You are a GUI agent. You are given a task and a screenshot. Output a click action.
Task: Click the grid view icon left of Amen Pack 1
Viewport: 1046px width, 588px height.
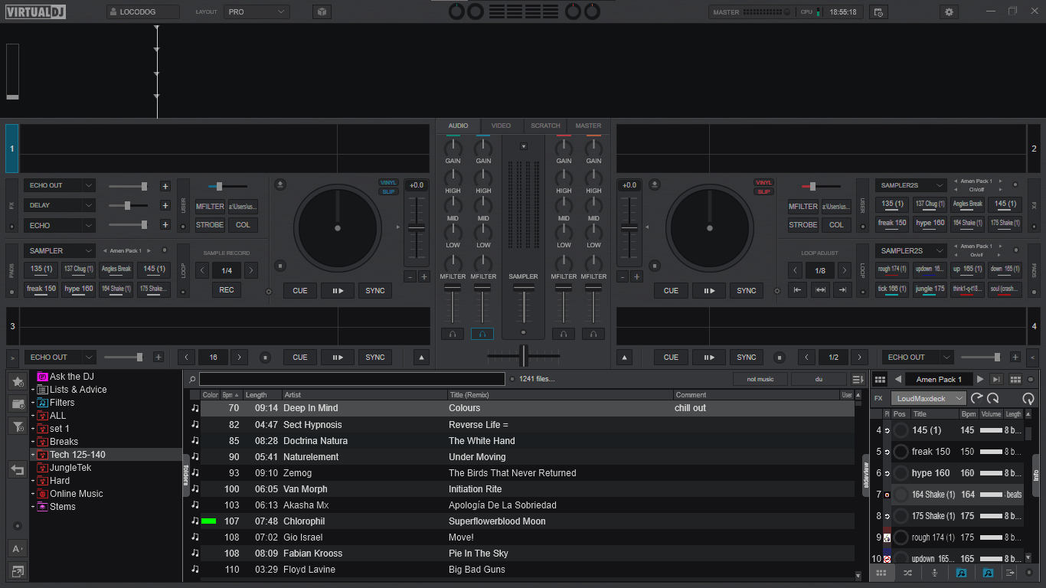[x=880, y=379]
